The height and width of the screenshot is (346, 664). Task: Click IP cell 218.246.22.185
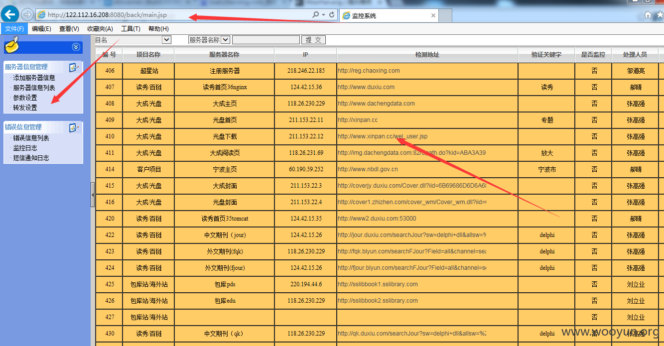pos(306,71)
